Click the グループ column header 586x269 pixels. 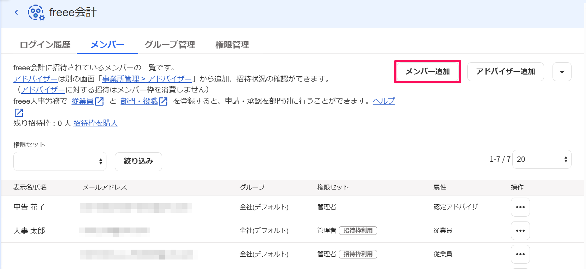[x=252, y=187]
